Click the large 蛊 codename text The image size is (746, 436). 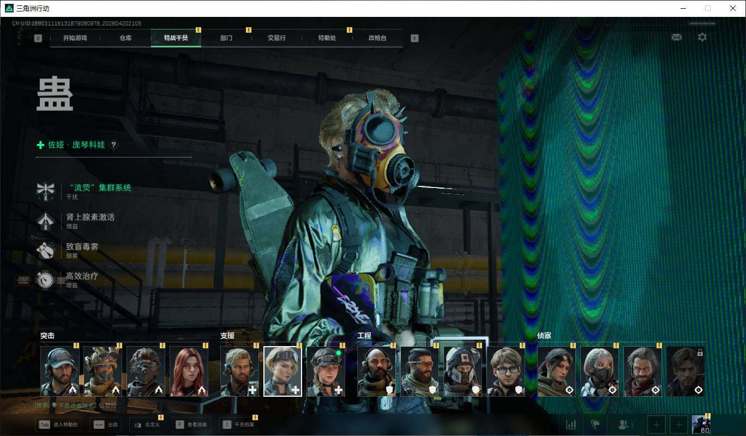55,95
